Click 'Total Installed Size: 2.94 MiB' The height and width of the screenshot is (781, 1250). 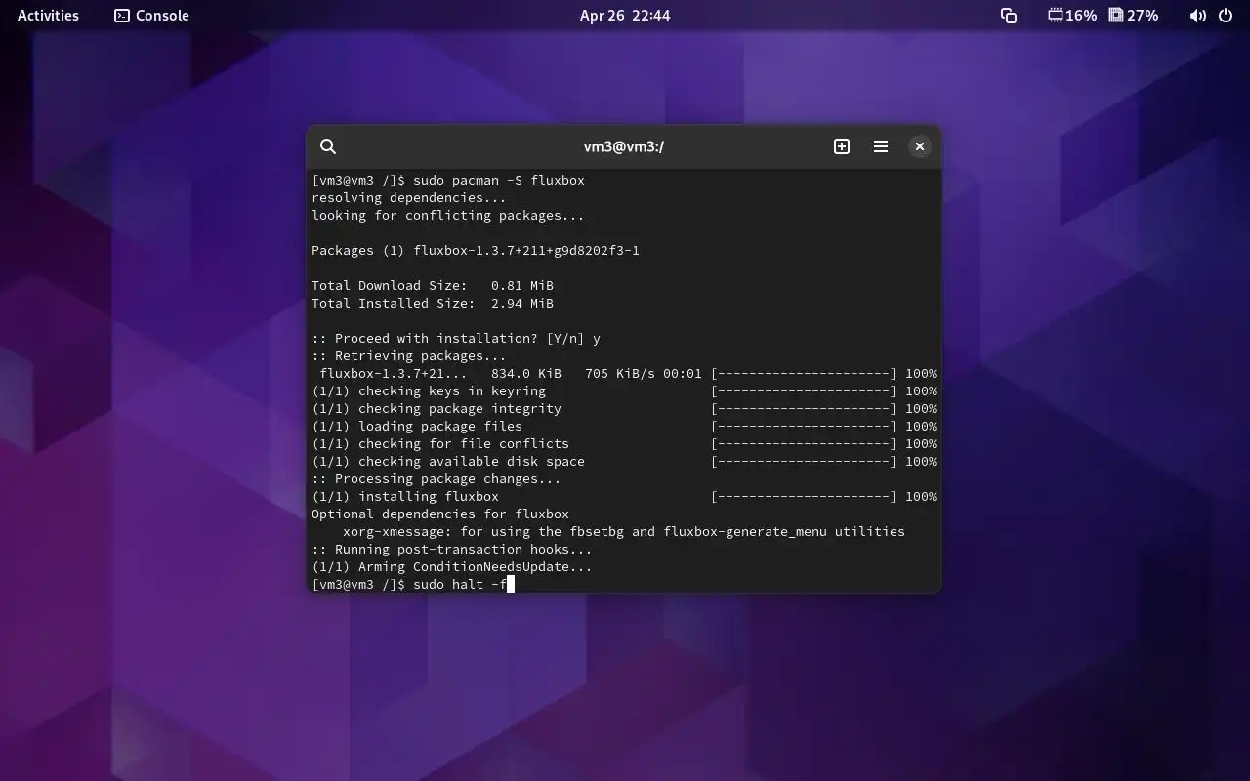[x=433, y=304]
